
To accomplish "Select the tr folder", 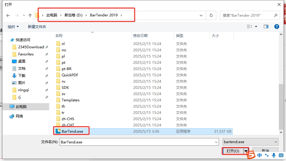I will [x=63, y=113].
